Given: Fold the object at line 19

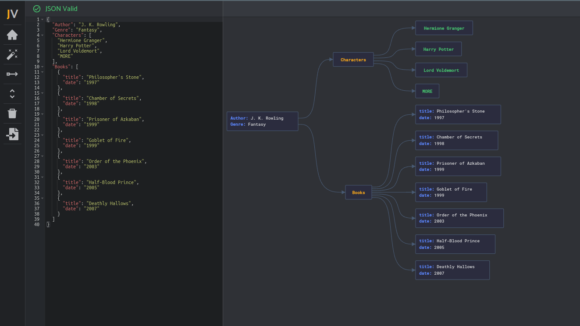Looking at the screenshot, I should [43, 114].
